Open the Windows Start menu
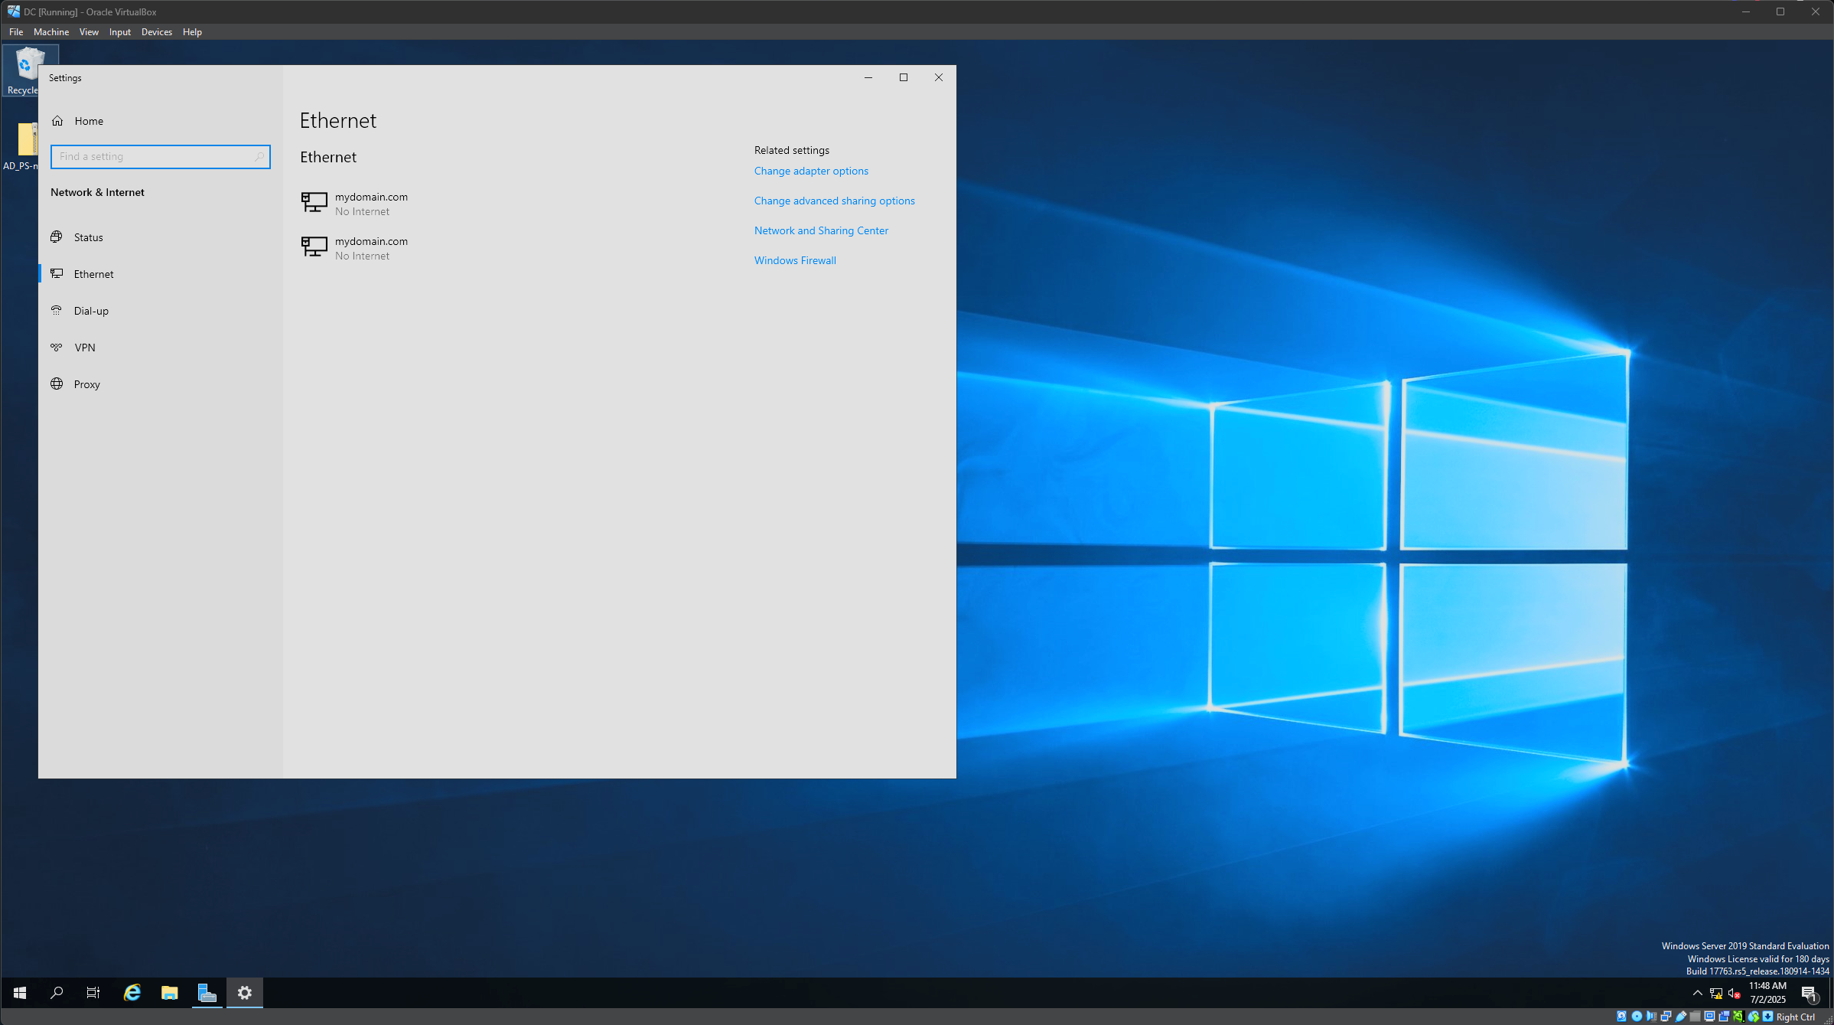 pyautogui.click(x=20, y=993)
